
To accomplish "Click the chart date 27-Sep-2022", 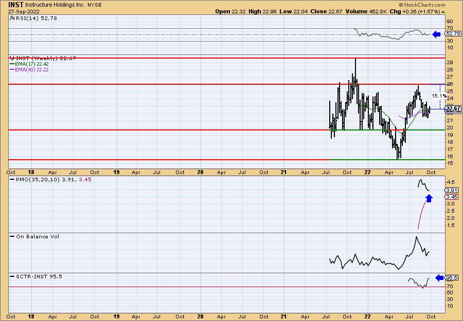I will pyautogui.click(x=23, y=12).
